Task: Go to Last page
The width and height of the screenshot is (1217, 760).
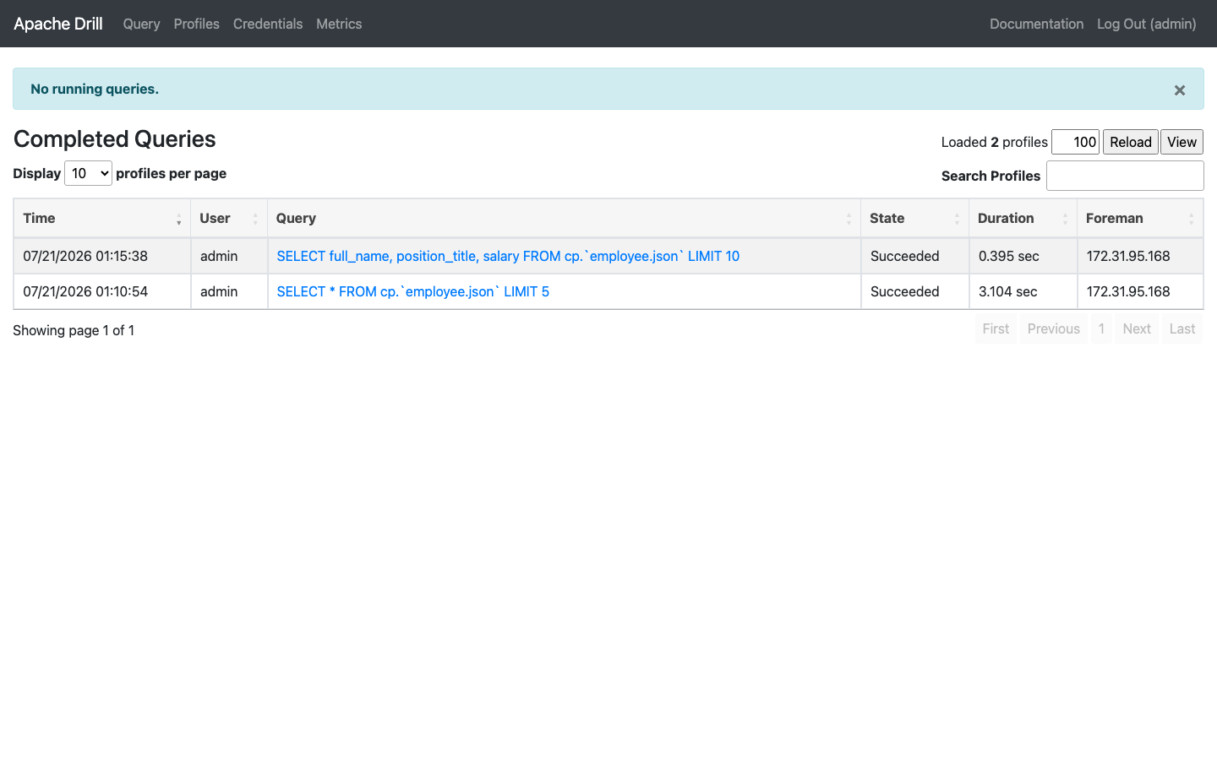Action: (1182, 328)
